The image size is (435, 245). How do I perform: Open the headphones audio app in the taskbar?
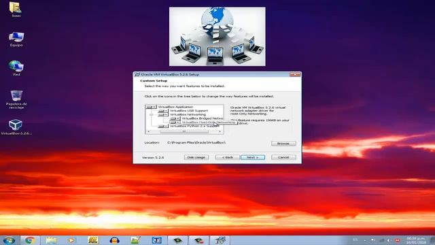114,240
